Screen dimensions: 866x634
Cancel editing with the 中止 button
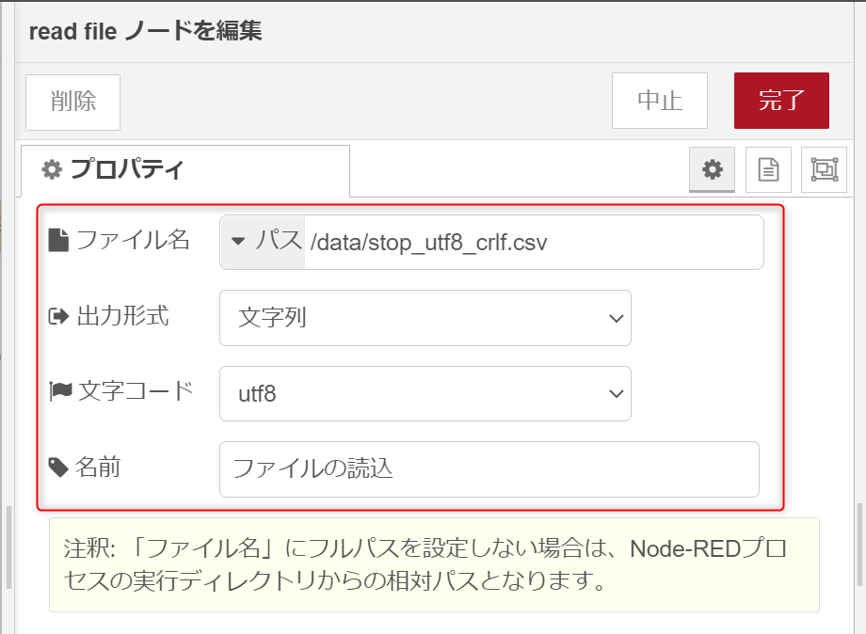tap(660, 101)
